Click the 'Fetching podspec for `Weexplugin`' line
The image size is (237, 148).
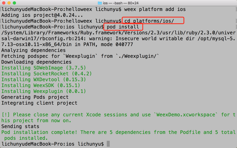pos(80,56)
